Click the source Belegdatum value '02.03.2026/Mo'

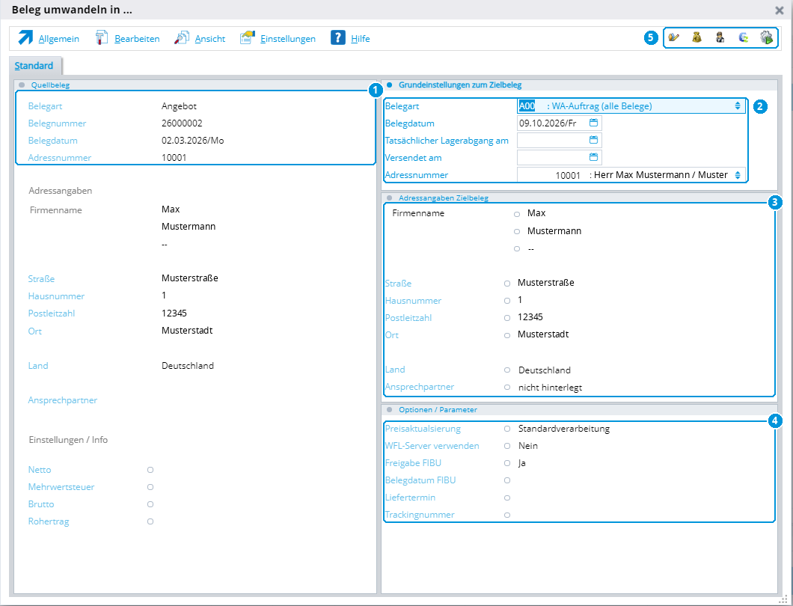pyautogui.click(x=193, y=140)
